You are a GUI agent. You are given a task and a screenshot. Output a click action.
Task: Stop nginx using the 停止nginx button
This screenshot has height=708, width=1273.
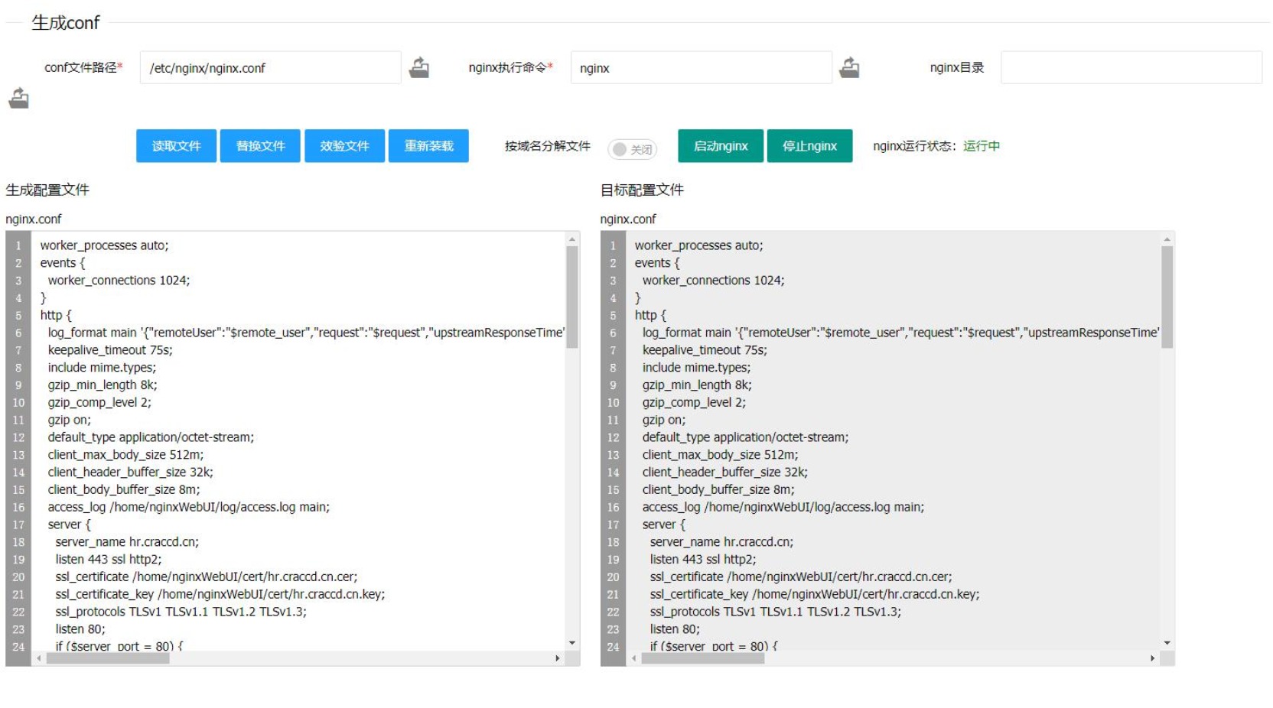click(x=809, y=146)
